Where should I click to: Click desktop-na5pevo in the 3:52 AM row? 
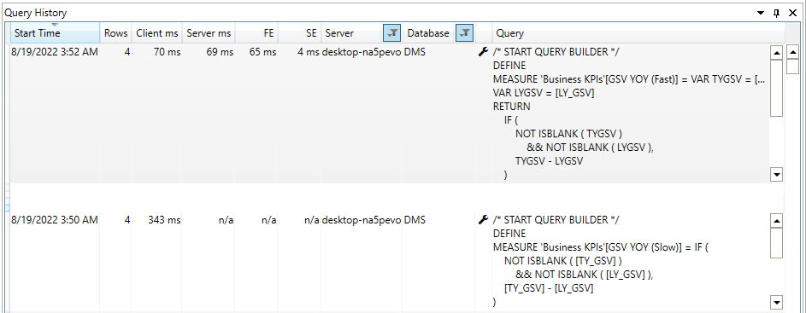[x=362, y=52]
